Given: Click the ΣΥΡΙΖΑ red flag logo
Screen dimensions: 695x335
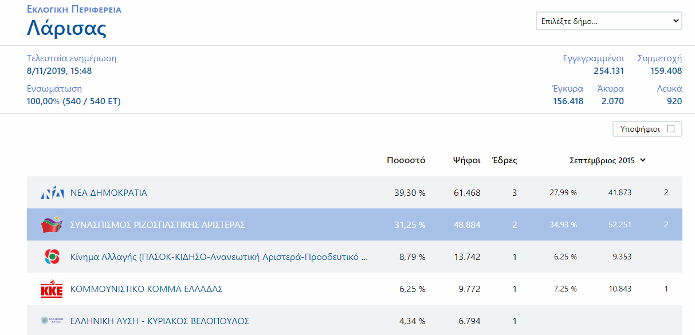Looking at the screenshot, I should click(52, 225).
